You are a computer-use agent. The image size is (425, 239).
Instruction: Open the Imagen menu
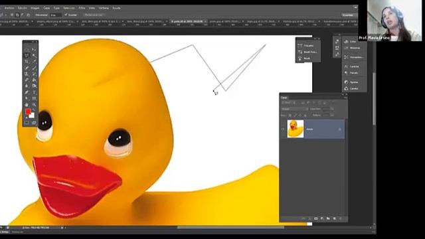(35, 8)
